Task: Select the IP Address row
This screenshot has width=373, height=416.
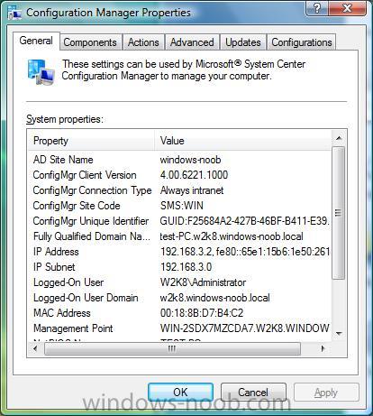Action: pyautogui.click(x=179, y=252)
